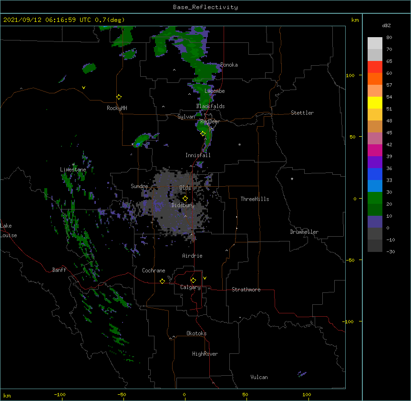Click the yellow diamond marker near RockyMH
The image size is (411, 401).
[x=119, y=97]
